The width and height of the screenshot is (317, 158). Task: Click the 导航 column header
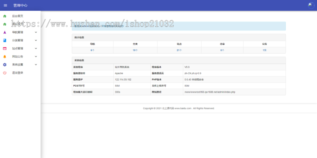[92, 44]
